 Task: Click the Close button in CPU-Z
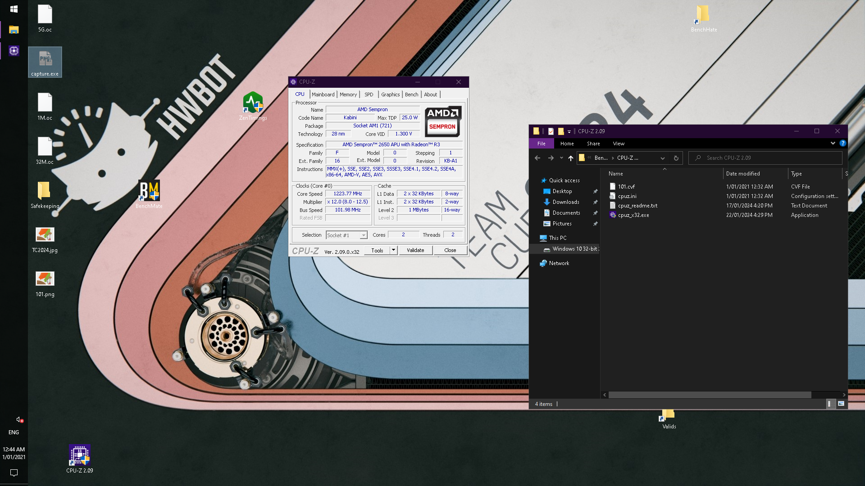coord(450,250)
